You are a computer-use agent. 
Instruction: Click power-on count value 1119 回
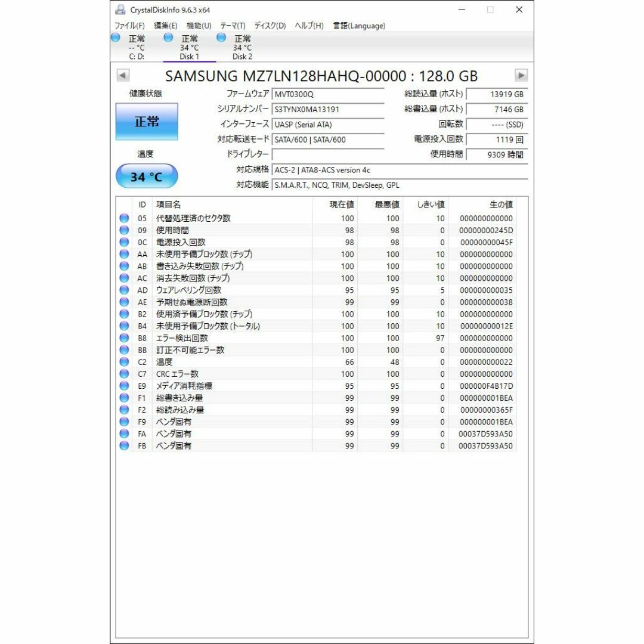497,140
